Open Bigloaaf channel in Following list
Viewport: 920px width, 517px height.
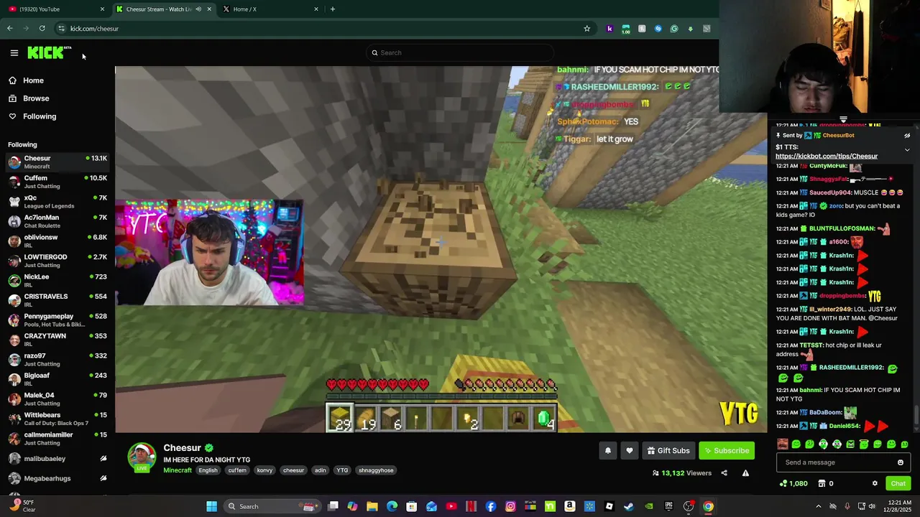click(x=57, y=379)
